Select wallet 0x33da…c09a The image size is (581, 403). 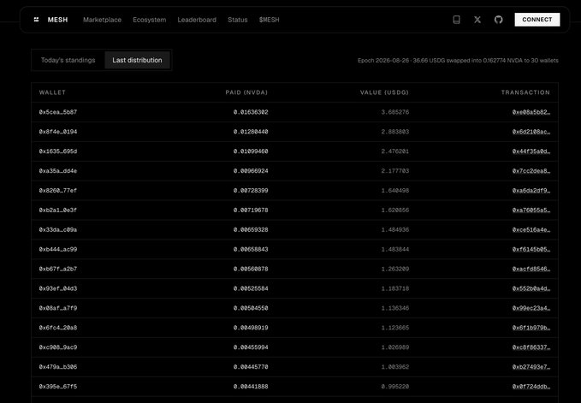click(58, 230)
